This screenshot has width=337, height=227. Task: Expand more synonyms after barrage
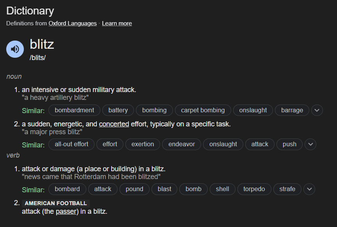317,110
